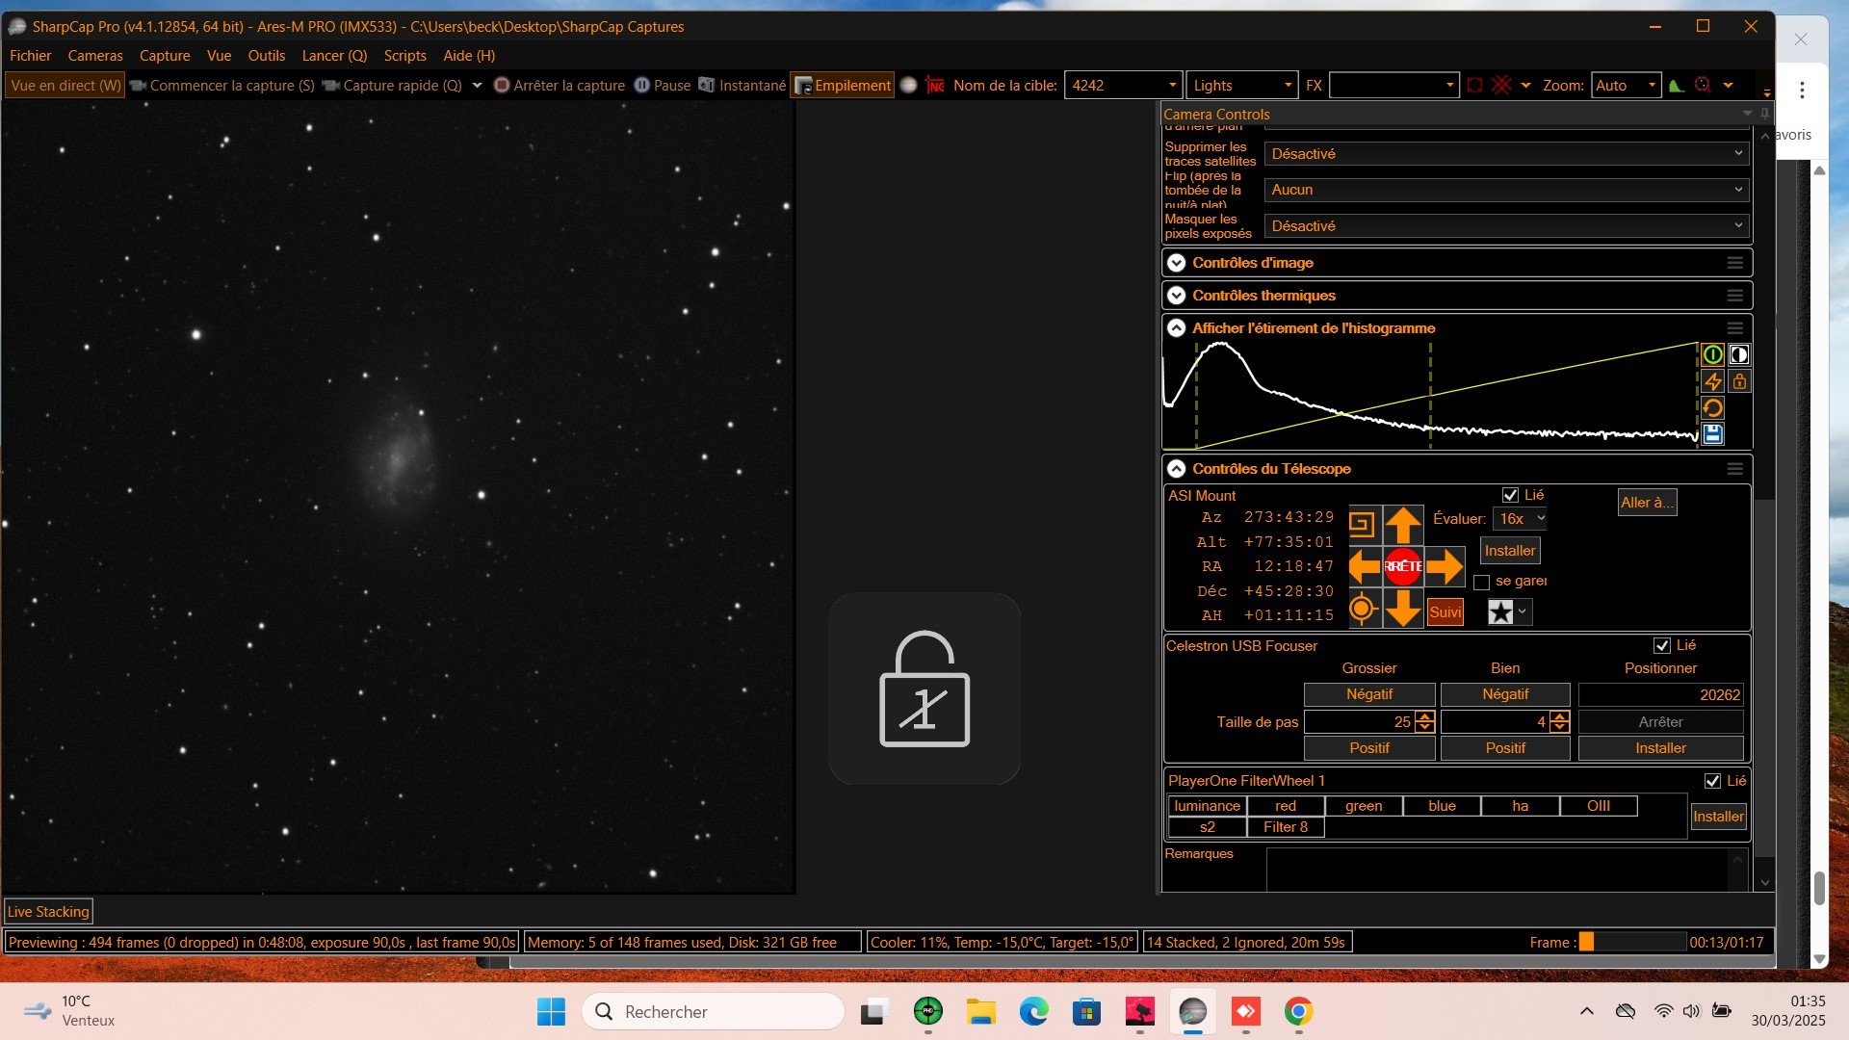Open the Fichier menu
1849x1040 pixels.
(30, 56)
